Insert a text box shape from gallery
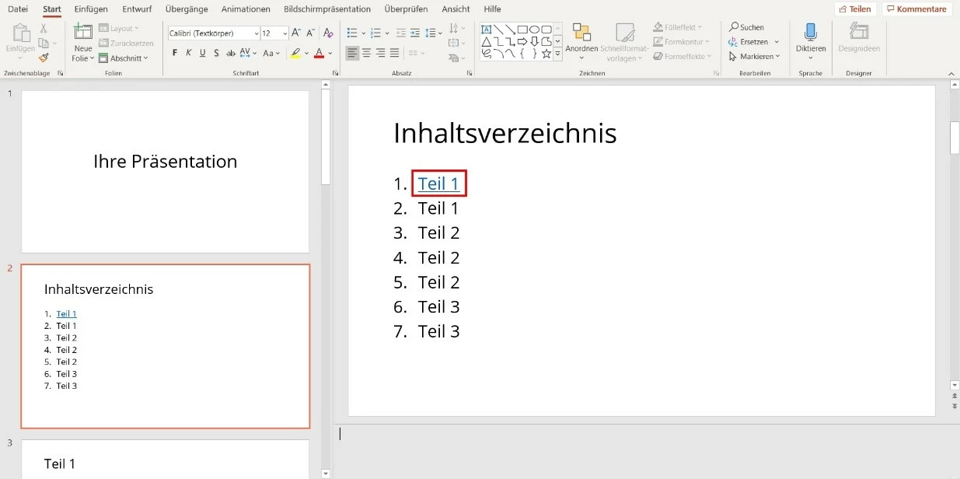This screenshot has height=479, width=960. tap(487, 29)
